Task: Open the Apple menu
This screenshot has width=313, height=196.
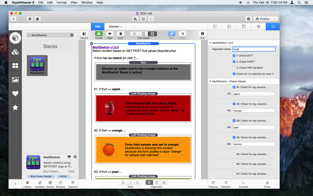Action: tap(6, 2)
